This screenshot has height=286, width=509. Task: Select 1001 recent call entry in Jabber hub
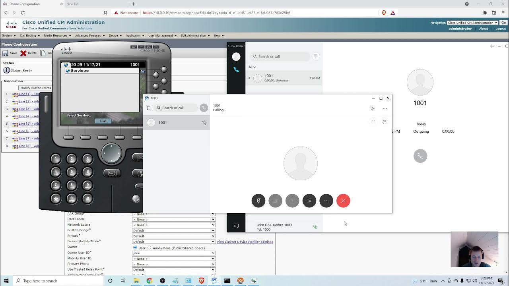click(284, 78)
